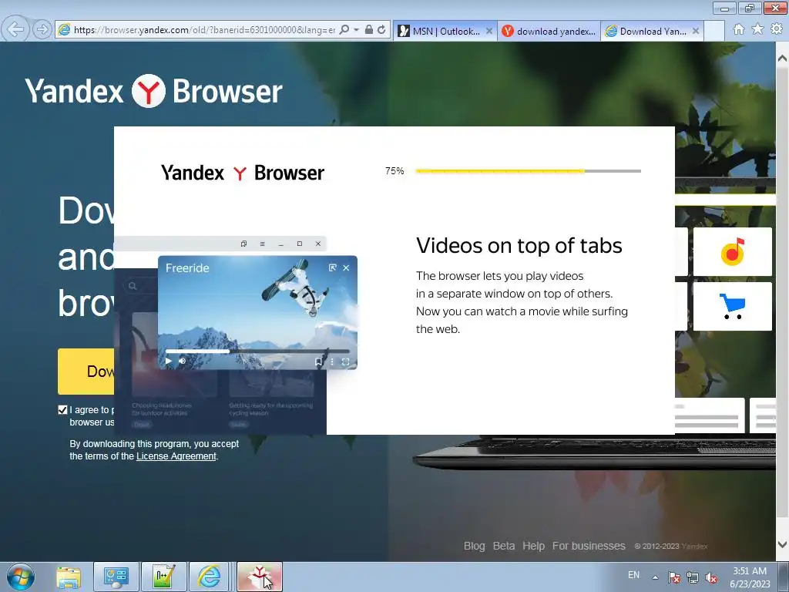The width and height of the screenshot is (789, 592).
Task: Click the mock window menu lines icon
Action: point(262,244)
